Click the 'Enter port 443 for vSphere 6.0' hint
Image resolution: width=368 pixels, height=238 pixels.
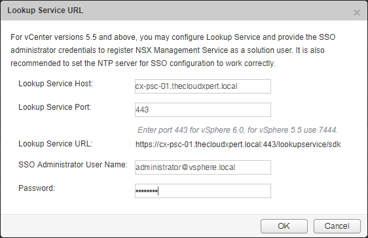click(238, 129)
